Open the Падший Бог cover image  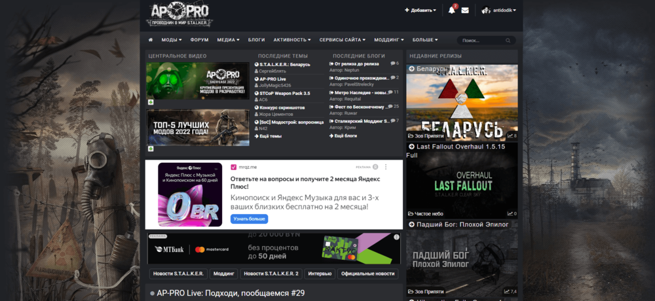click(462, 260)
